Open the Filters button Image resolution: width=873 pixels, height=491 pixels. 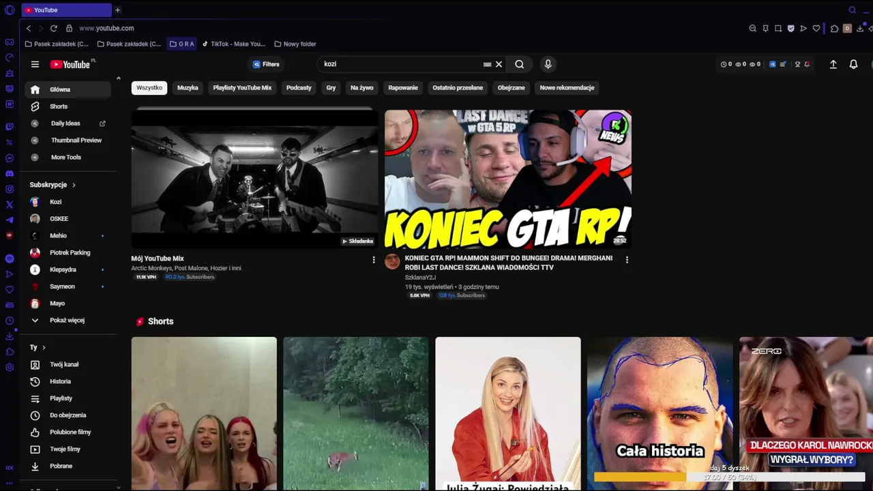[266, 64]
